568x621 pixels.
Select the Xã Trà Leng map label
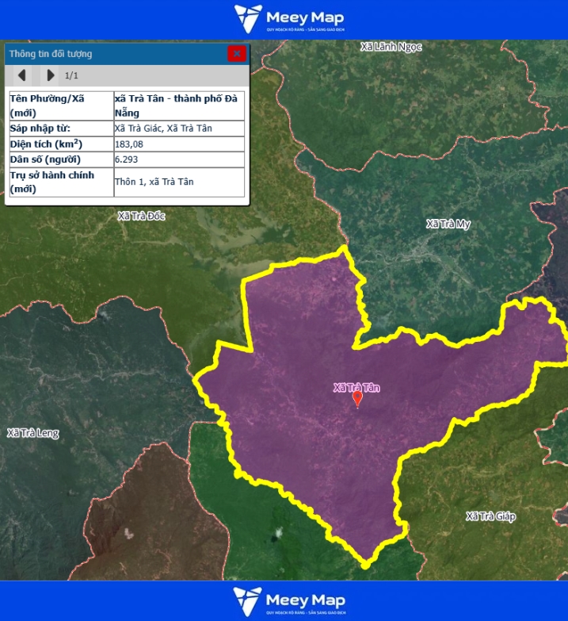point(32,433)
